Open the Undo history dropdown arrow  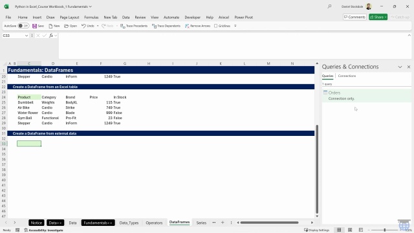(98, 26)
